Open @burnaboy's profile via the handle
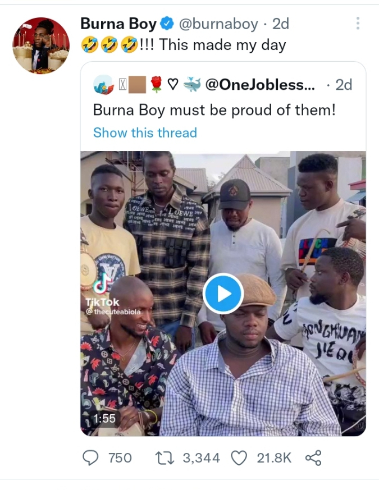This screenshot has height=490, width=379. (218, 24)
